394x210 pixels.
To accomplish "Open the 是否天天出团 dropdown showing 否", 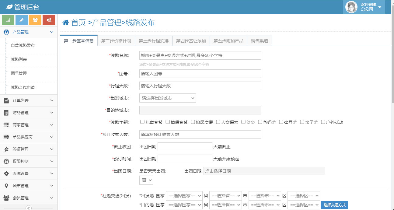I will 146,180.
